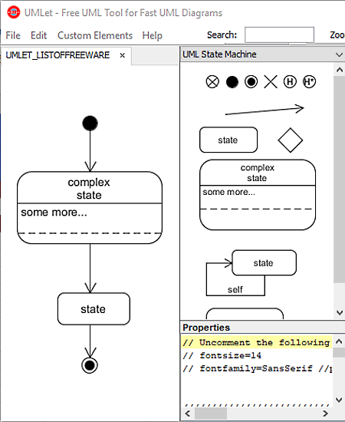The image size is (345, 422).
Task: Open the Help menu
Action: [x=153, y=35]
